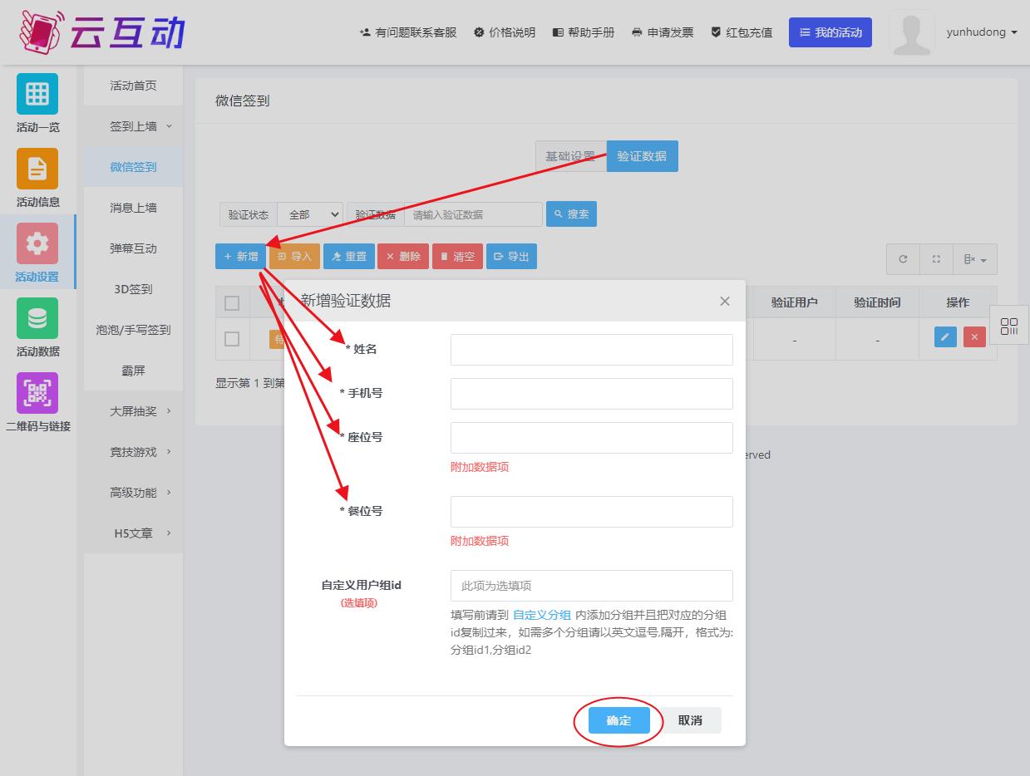Click blue edit pencil icon in row

(945, 336)
